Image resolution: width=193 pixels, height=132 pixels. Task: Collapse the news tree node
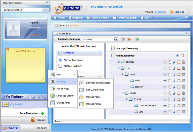[x=122, y=74]
